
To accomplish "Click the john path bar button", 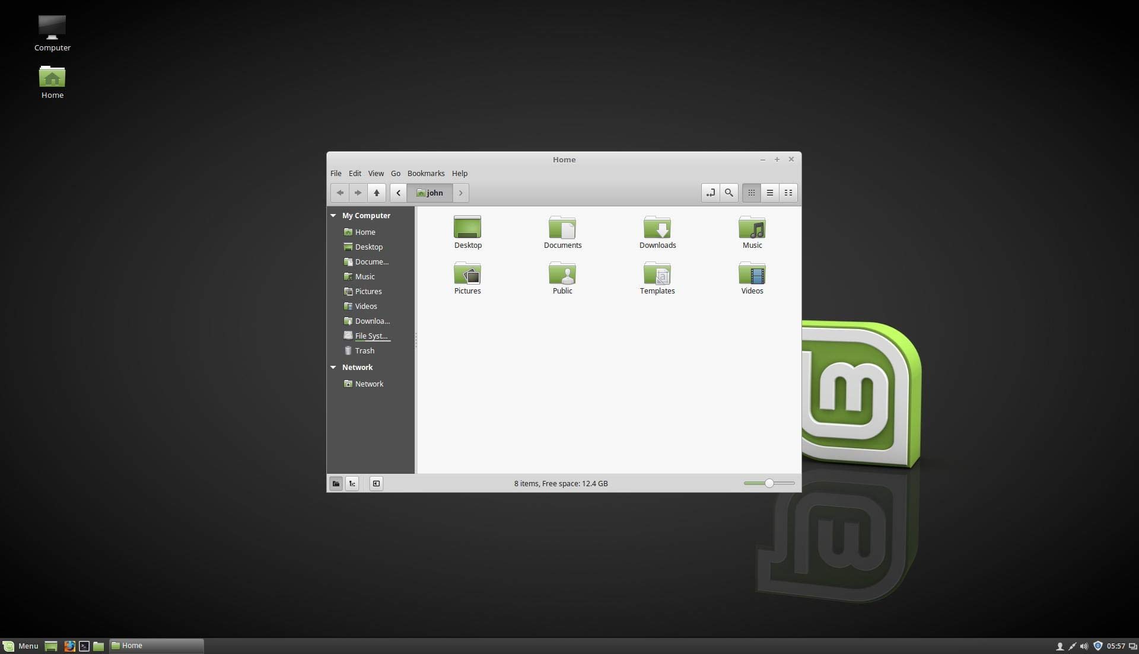I will [430, 193].
